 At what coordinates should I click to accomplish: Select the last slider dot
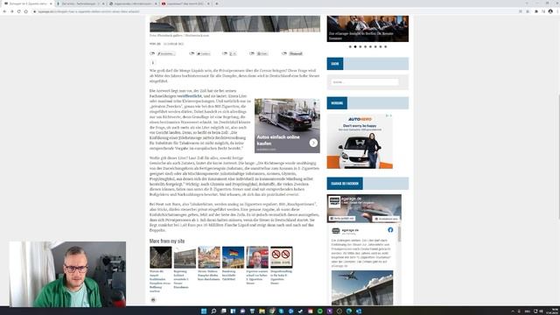[385, 46]
